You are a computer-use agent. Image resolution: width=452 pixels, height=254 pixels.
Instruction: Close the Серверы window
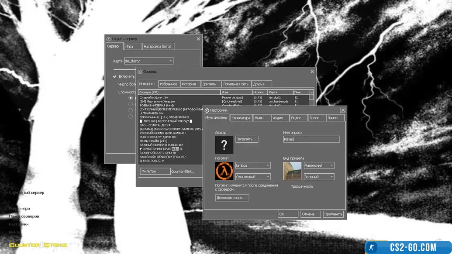(x=312, y=72)
